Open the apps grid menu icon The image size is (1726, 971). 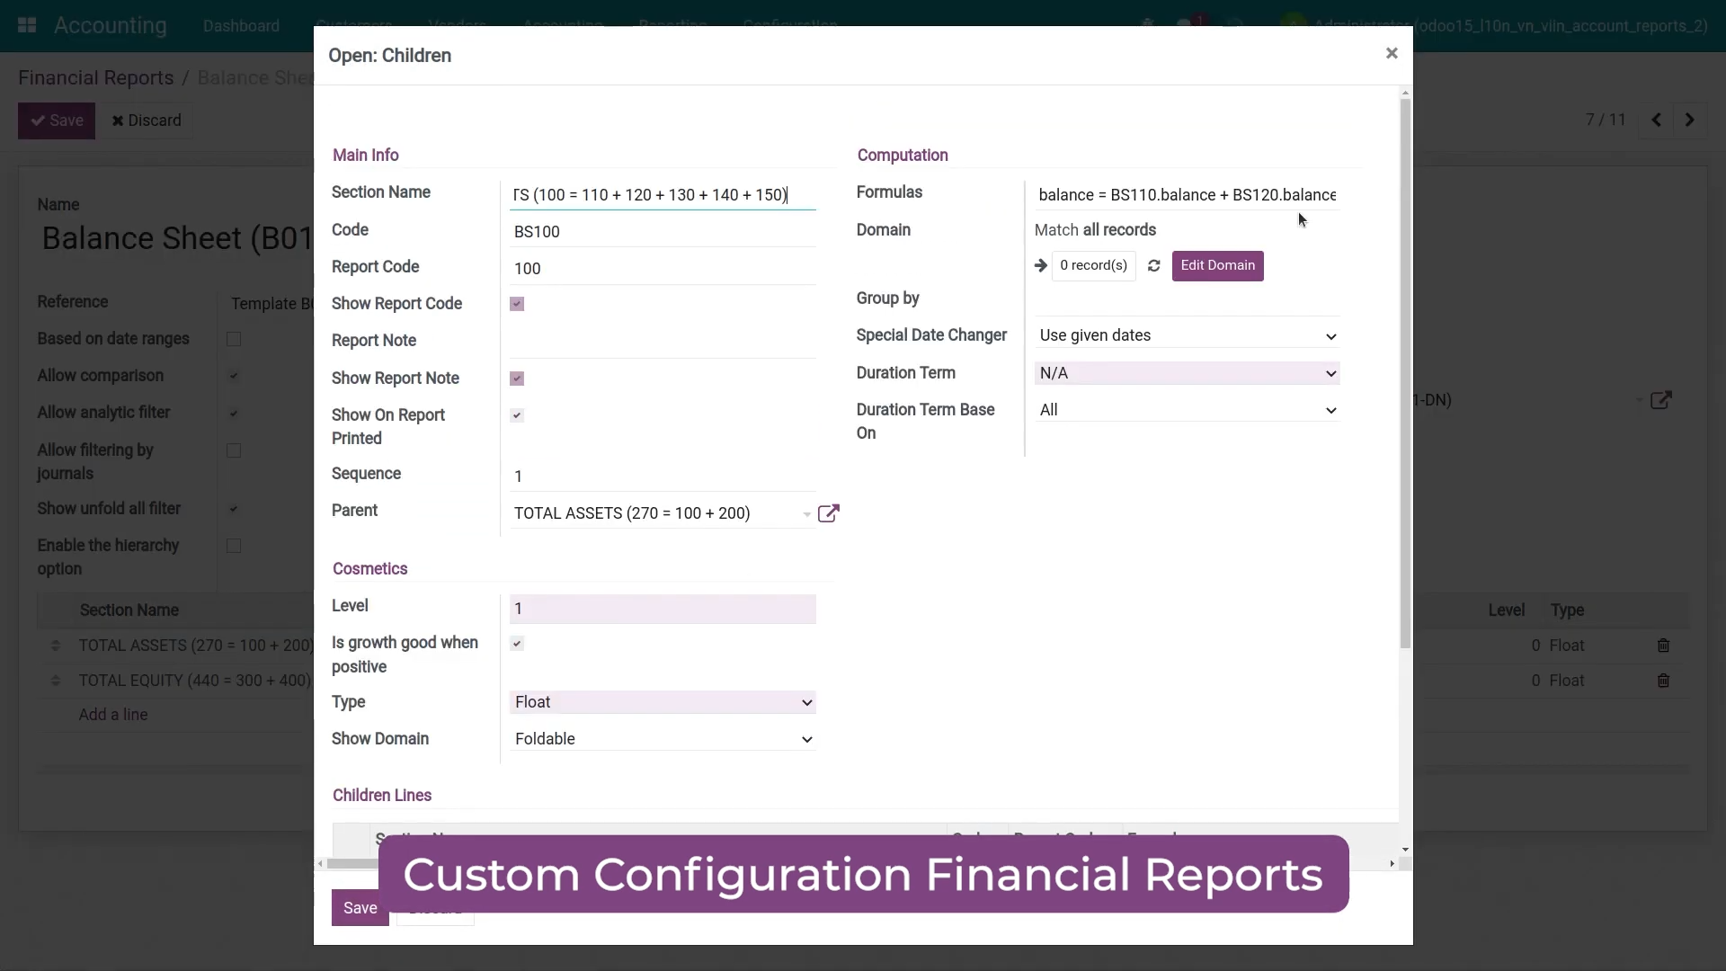[x=27, y=25]
